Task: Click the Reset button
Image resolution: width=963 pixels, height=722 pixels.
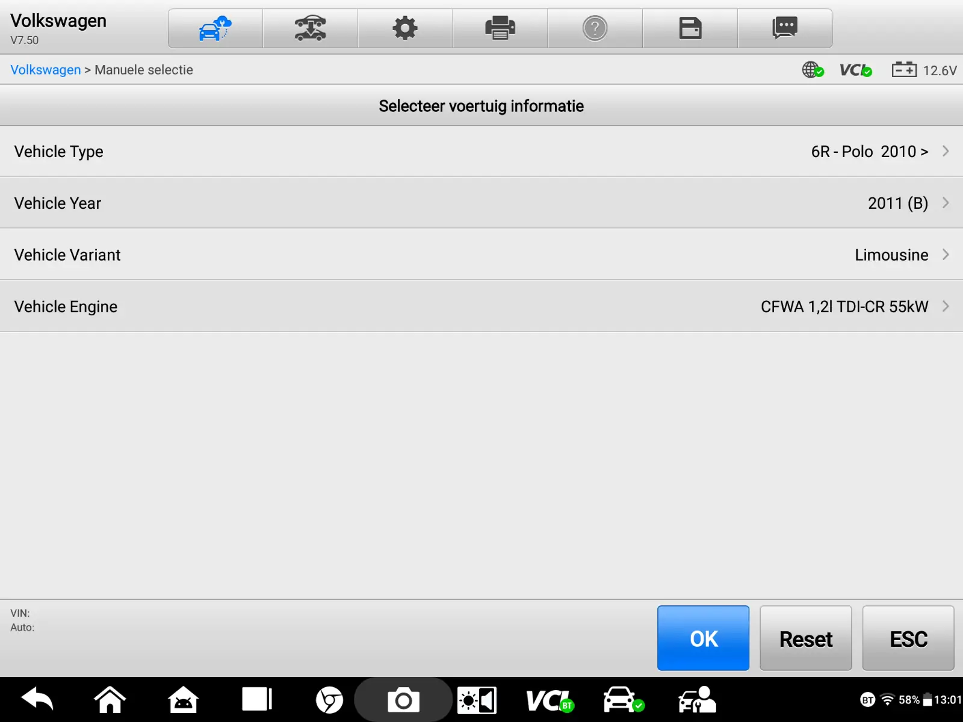Action: click(806, 638)
